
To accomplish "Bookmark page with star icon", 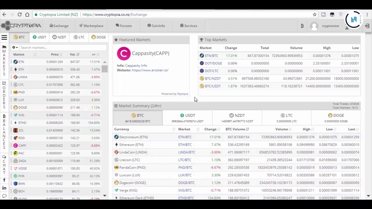I will [314, 15].
